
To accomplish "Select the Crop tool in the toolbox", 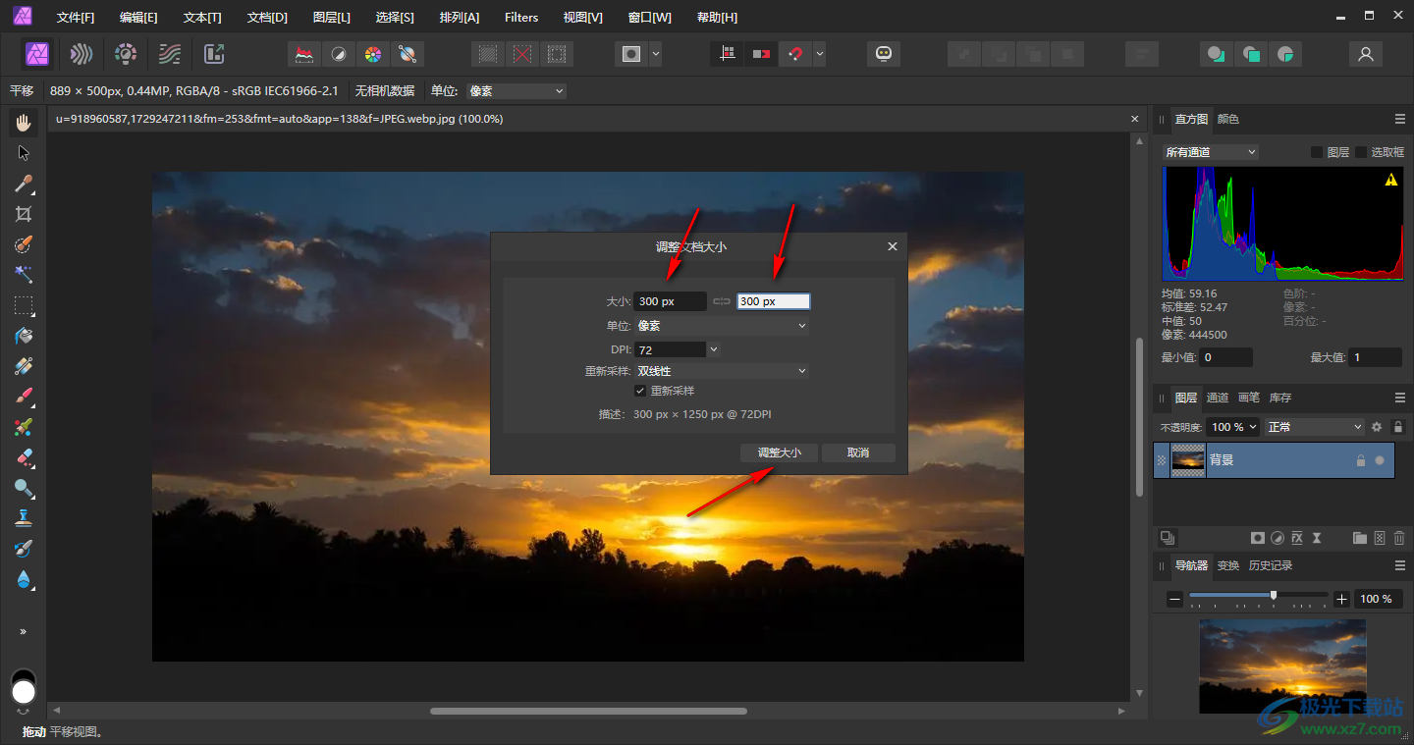I will [x=24, y=214].
